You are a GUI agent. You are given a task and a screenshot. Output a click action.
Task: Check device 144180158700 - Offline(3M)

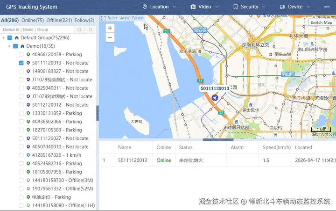click(21, 180)
